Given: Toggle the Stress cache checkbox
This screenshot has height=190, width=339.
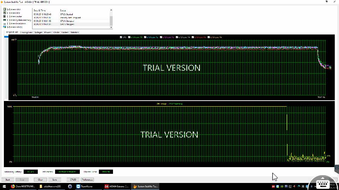Looking at the screenshot, I should pyautogui.click(x=8, y=17).
